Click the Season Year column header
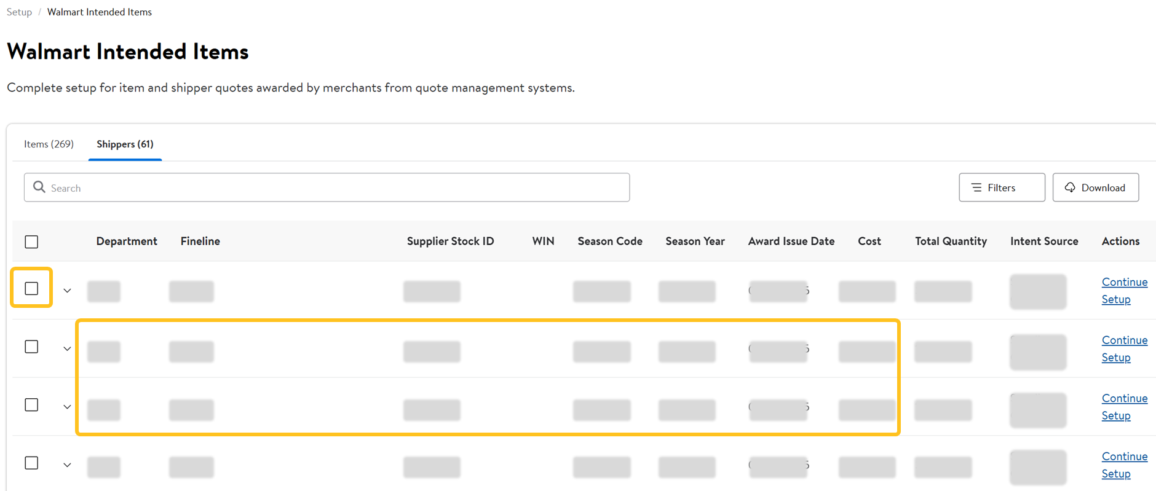This screenshot has height=491, width=1156. tap(695, 241)
